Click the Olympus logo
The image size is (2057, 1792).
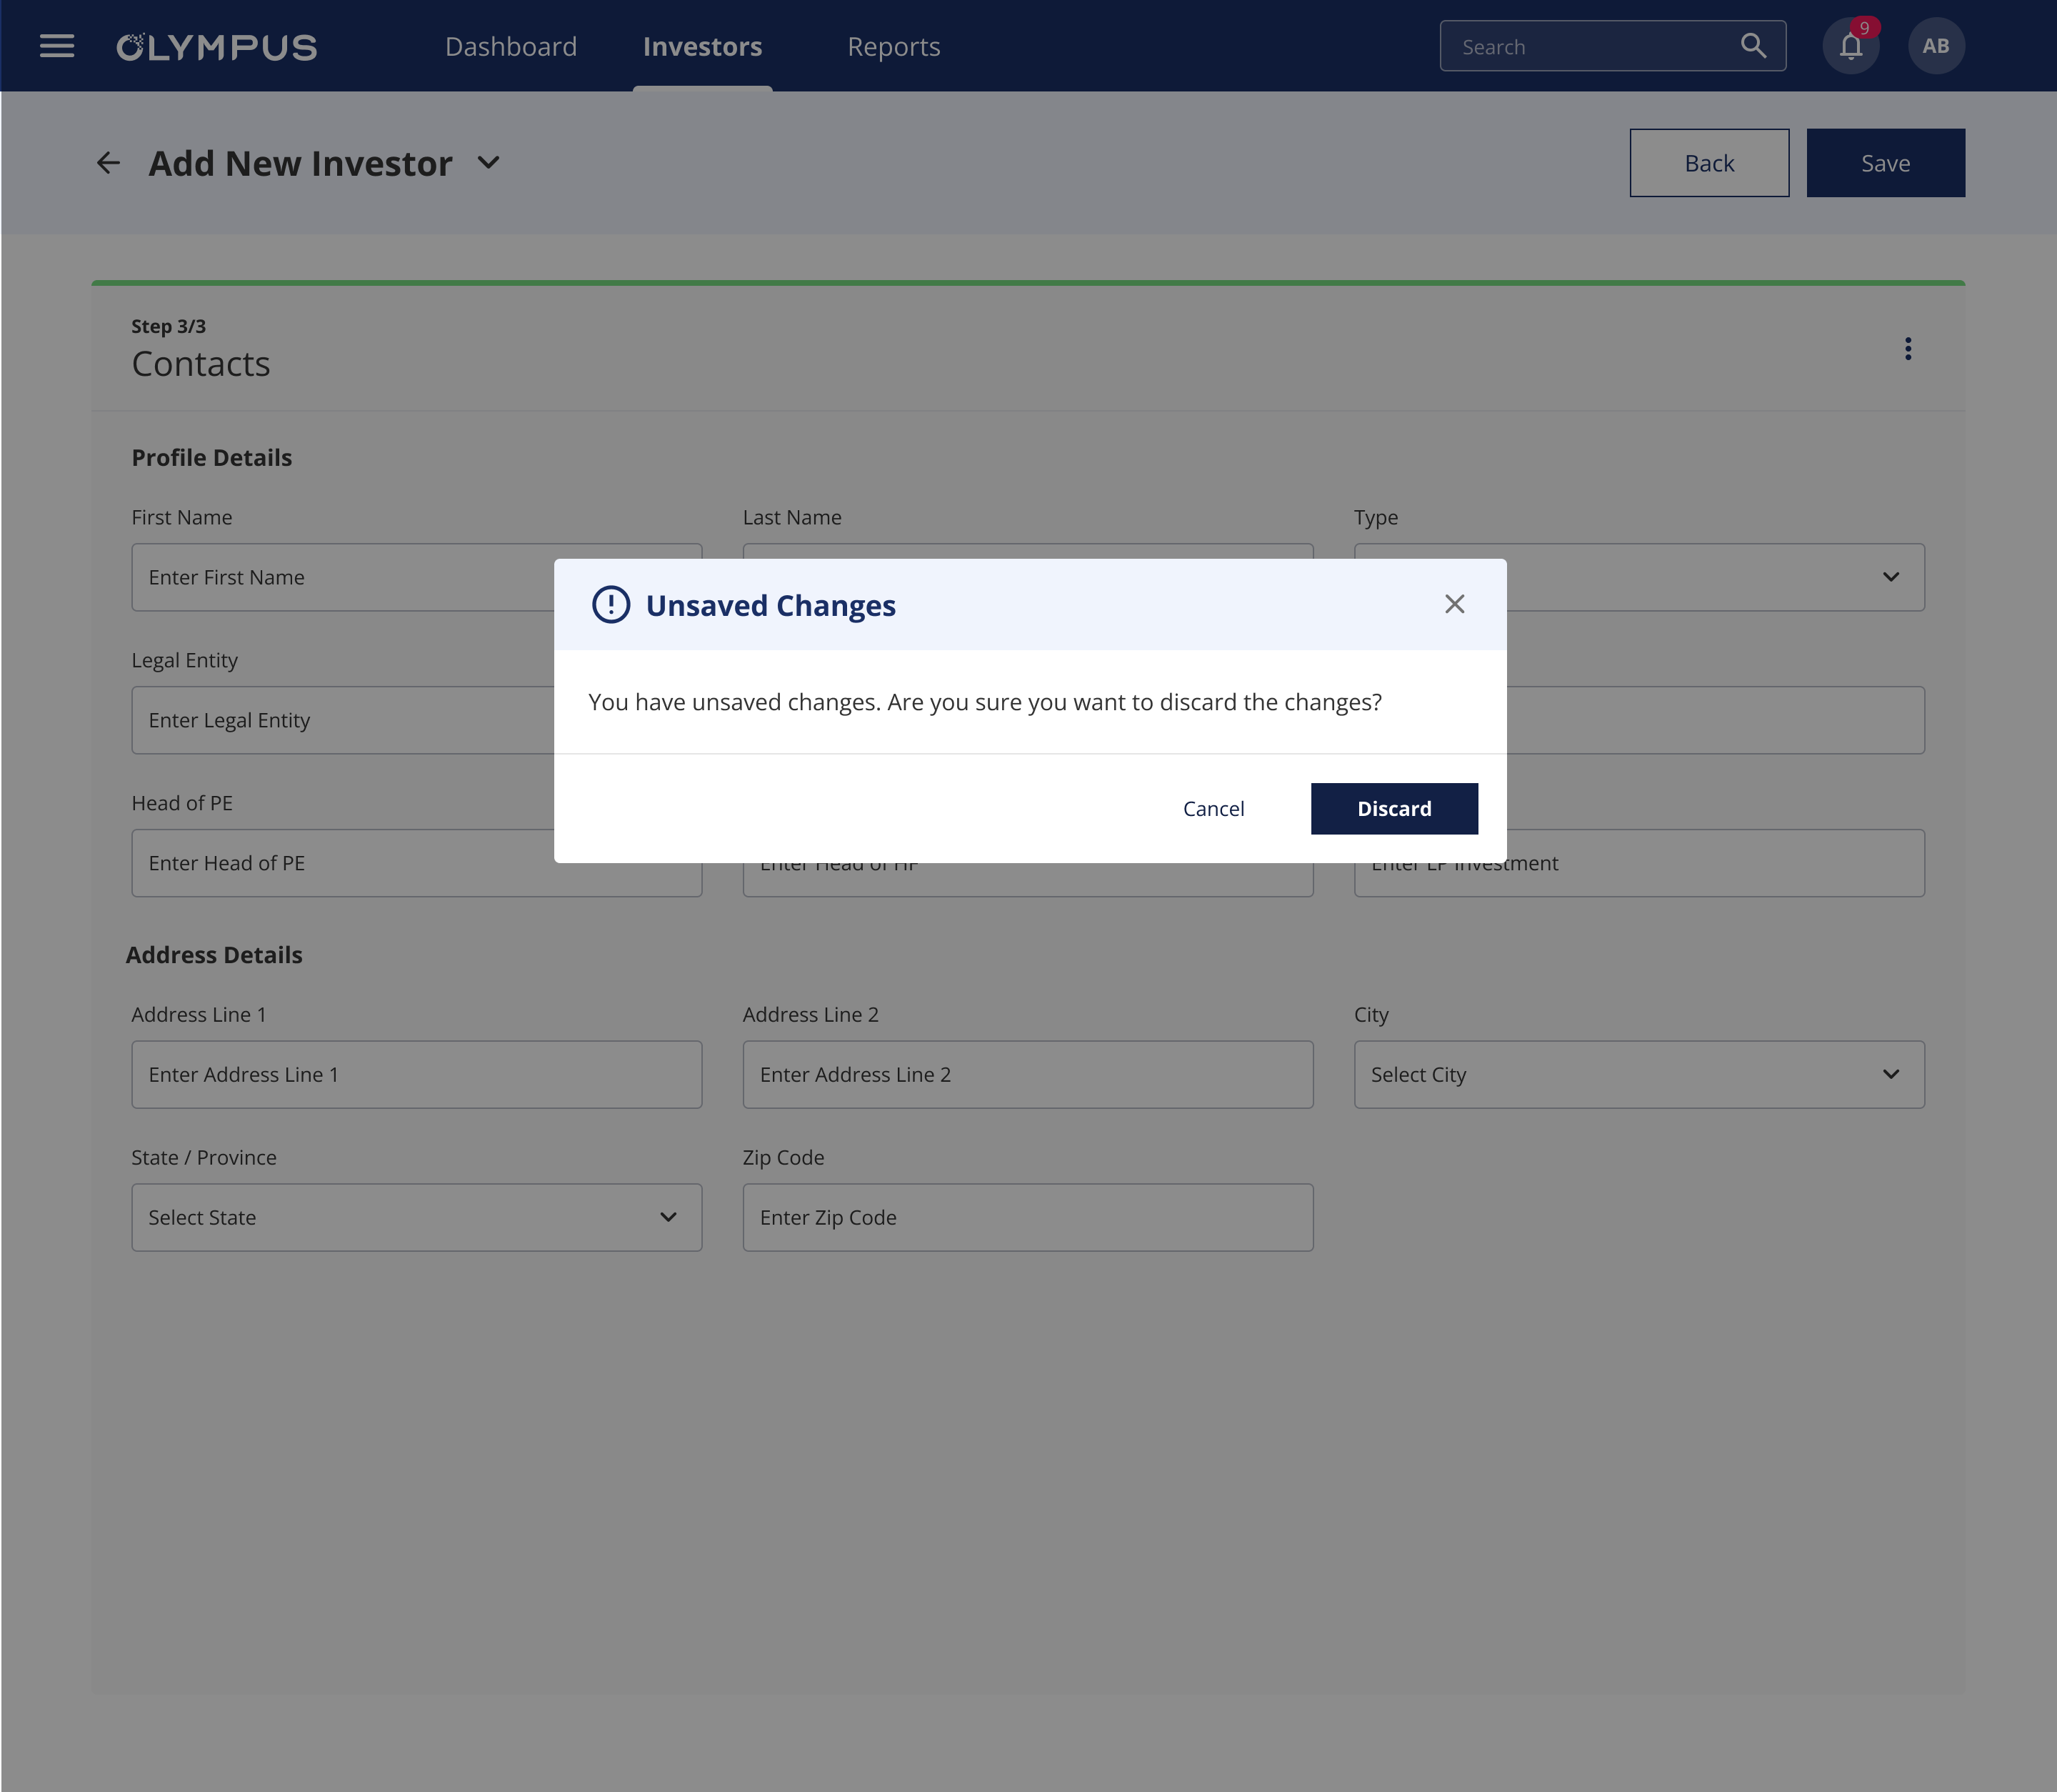pos(217,47)
